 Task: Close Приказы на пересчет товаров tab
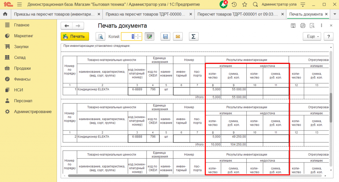point(99,14)
